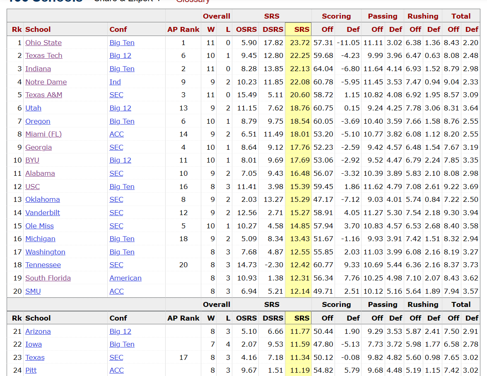This screenshot has width=487, height=376.
Task: Click the SMU school link
Action: pyautogui.click(x=33, y=291)
